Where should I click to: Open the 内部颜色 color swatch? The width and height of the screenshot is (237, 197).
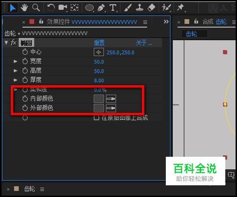[x=99, y=99]
